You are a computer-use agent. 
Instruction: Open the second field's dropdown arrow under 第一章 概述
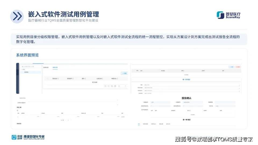pos(239,88)
